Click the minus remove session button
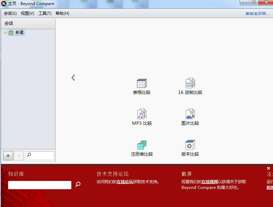This screenshot has width=273, height=207. [x=19, y=156]
